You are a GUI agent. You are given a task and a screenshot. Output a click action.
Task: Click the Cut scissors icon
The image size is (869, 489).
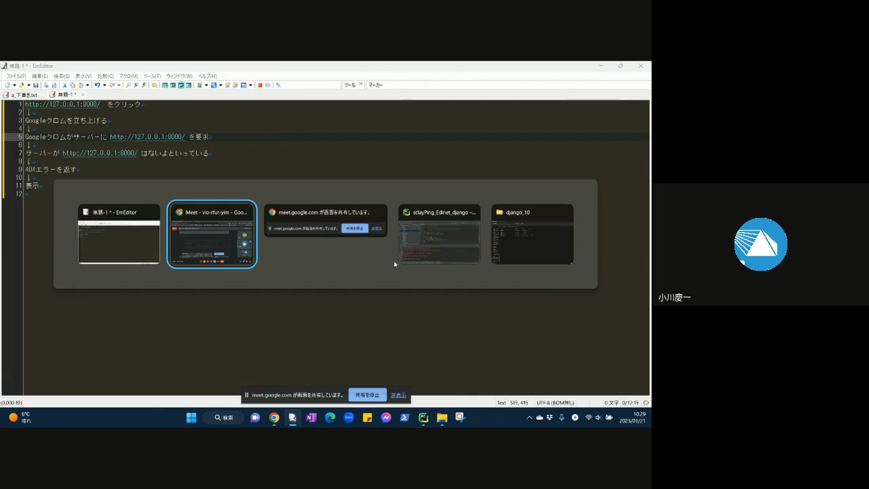65,85
